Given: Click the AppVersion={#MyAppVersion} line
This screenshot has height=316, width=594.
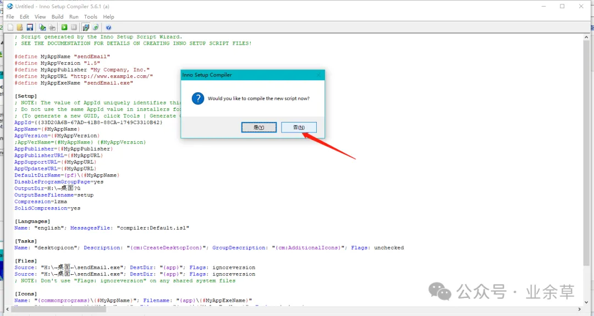Looking at the screenshot, I should [57, 136].
